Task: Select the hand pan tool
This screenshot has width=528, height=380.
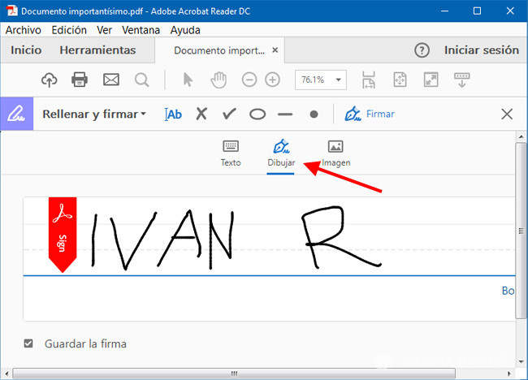Action: point(219,80)
